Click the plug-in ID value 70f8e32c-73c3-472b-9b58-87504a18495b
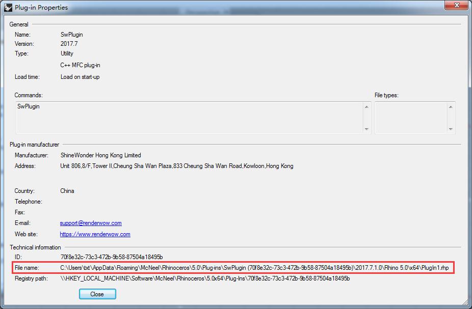 click(112, 257)
